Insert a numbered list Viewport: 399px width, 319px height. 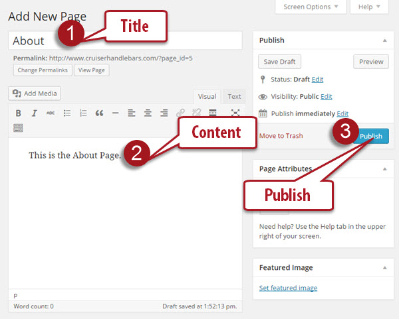[x=83, y=113]
